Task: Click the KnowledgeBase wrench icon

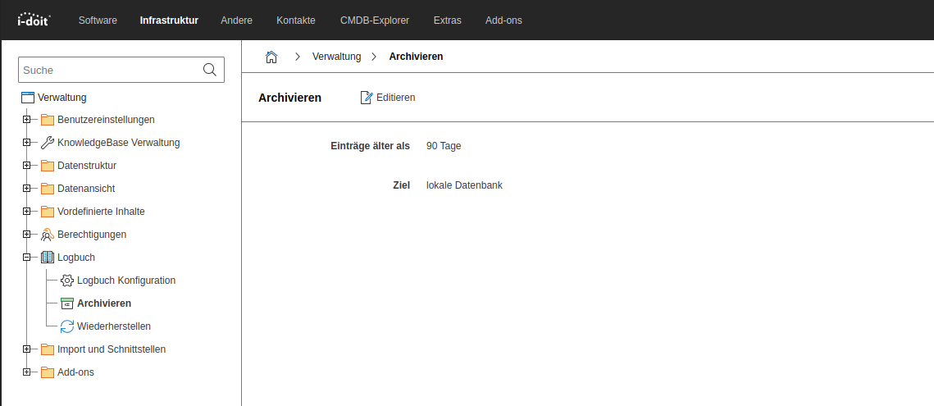Action: (48, 143)
